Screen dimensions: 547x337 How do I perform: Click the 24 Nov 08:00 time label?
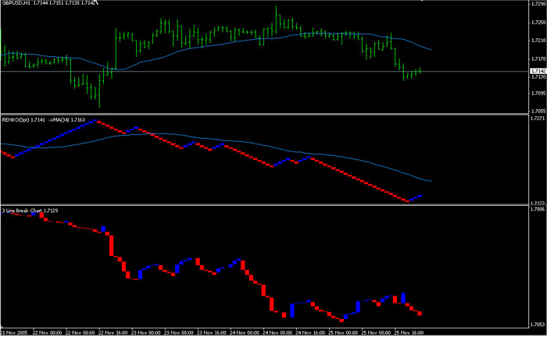(x=277, y=333)
